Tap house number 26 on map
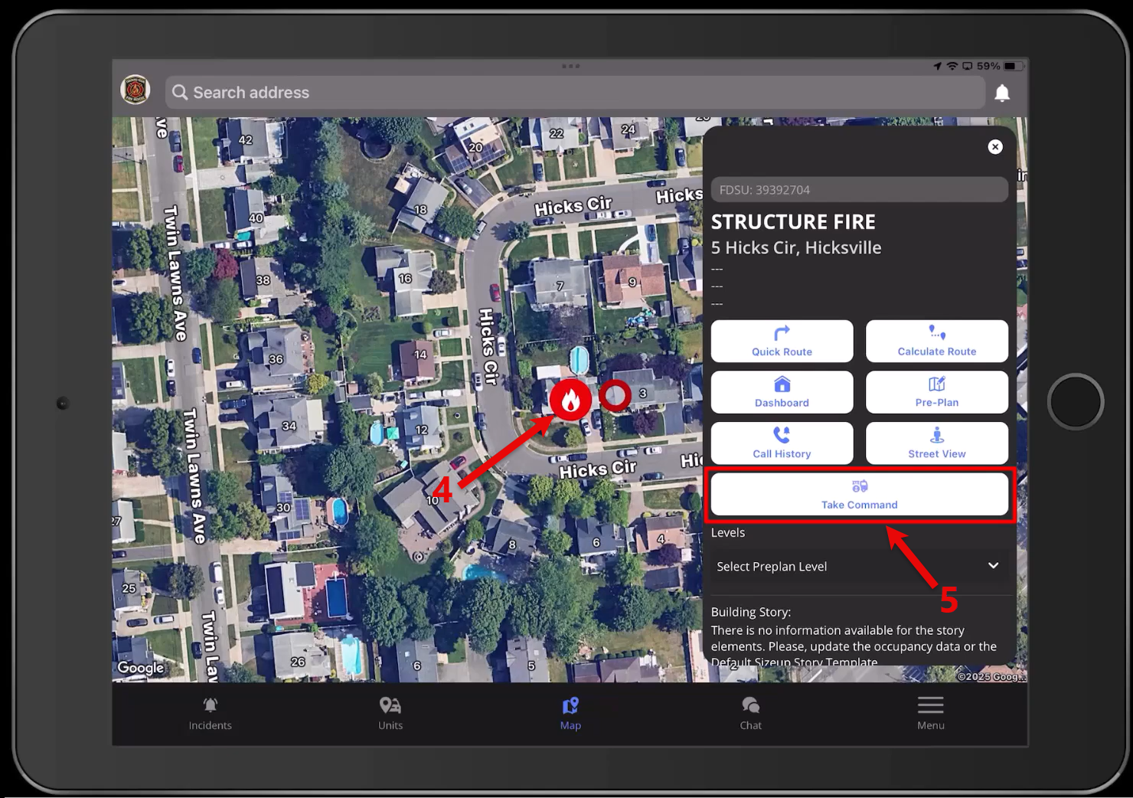 pos(298,662)
